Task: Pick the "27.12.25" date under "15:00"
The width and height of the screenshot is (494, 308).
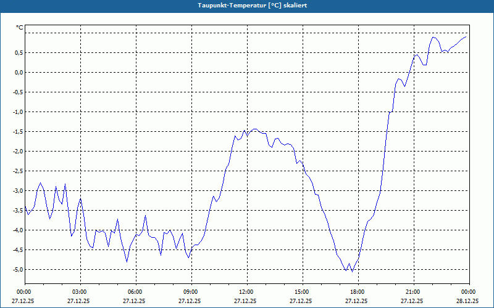Action: [301, 301]
